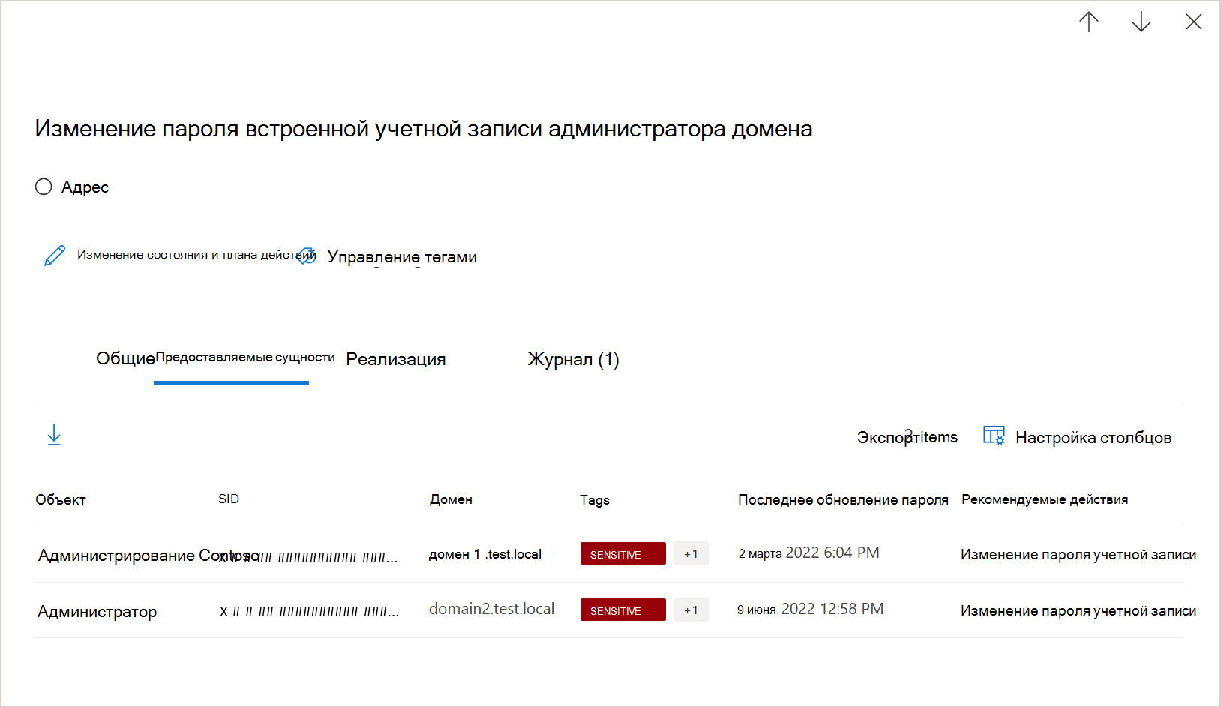Click the 9 июня, 2022 12:58 PM date
This screenshot has height=707, width=1221.
coord(811,609)
